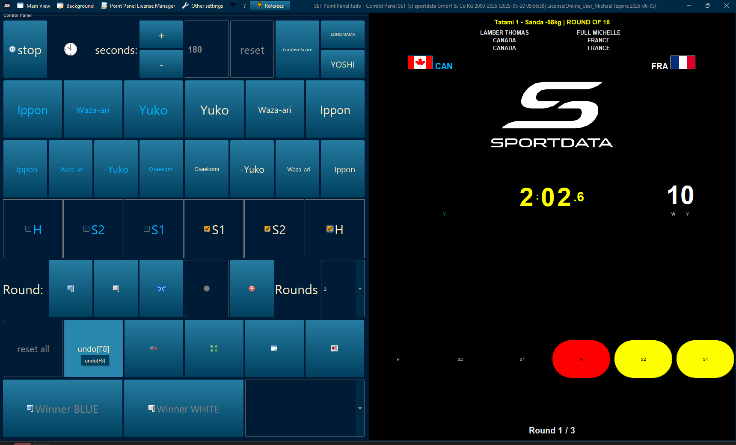Click the Canada flag on scoreboard

pos(420,62)
